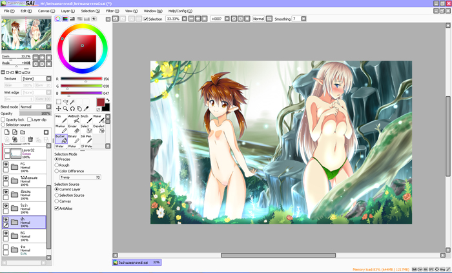Viewport: 452px width, 273px height.
Task: Activate the rectangular selection tool
Action: pyautogui.click(x=59, y=102)
